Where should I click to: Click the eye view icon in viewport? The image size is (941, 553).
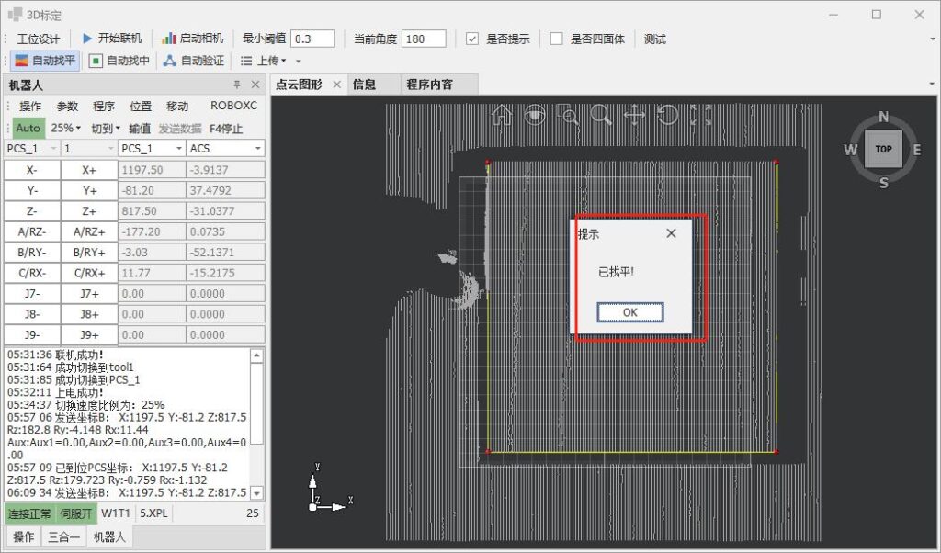[536, 115]
